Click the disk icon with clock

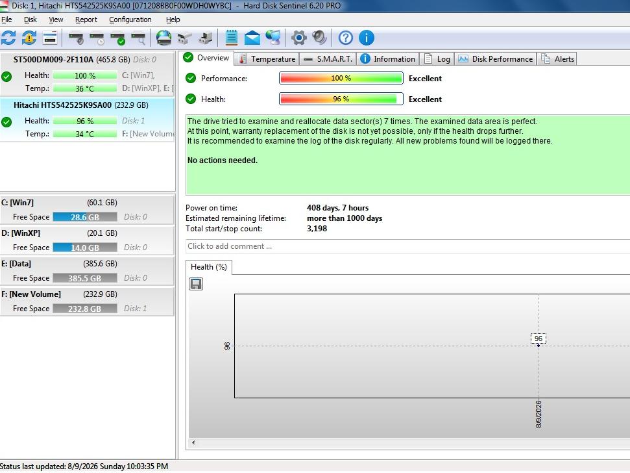tap(97, 38)
